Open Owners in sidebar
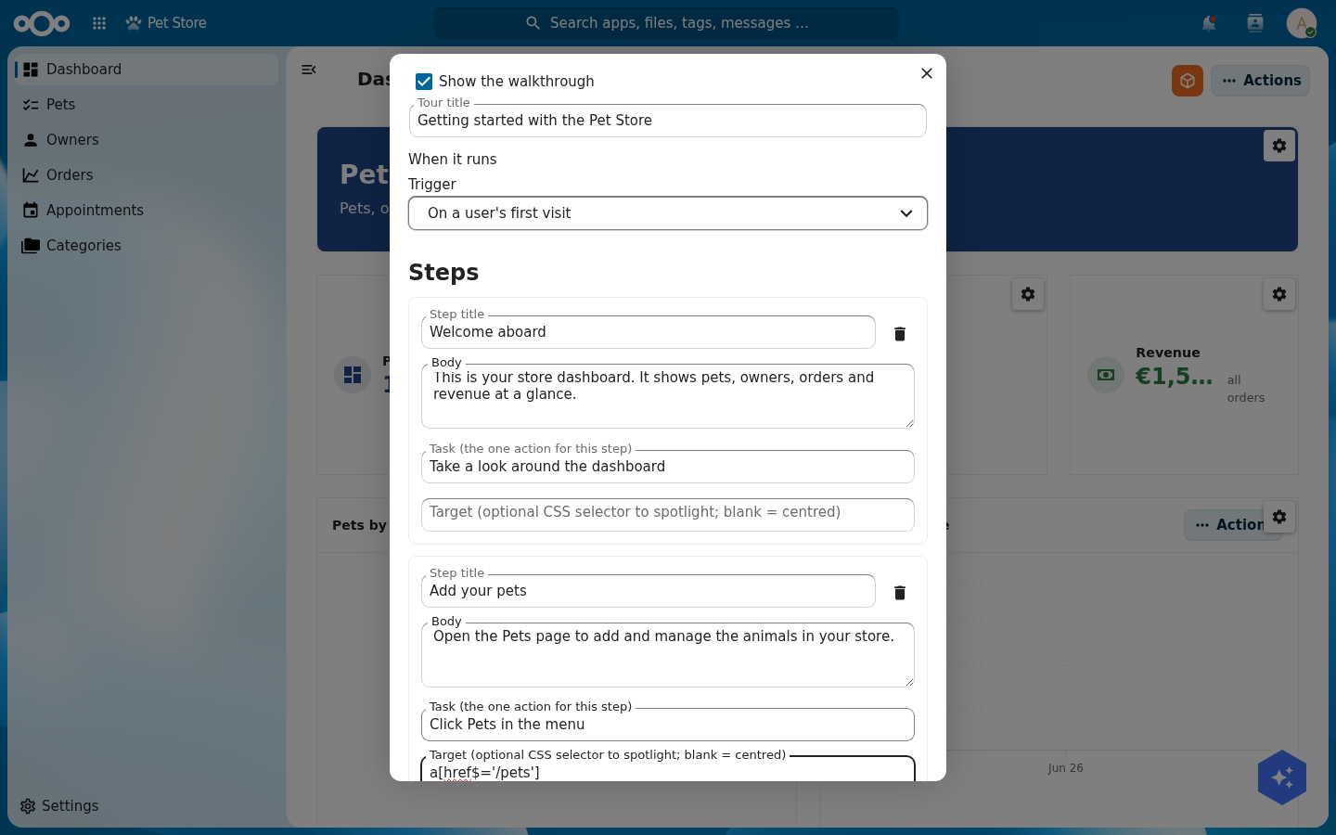The height and width of the screenshot is (835, 1336). (x=147, y=140)
